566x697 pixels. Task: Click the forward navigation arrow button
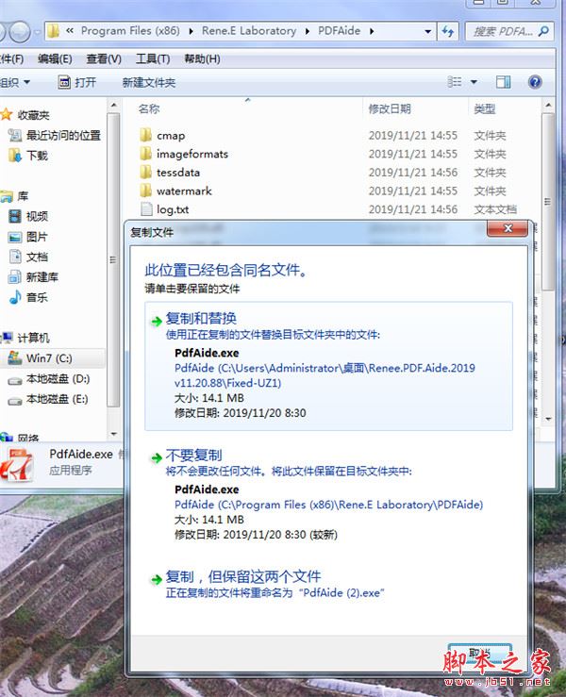20,31
